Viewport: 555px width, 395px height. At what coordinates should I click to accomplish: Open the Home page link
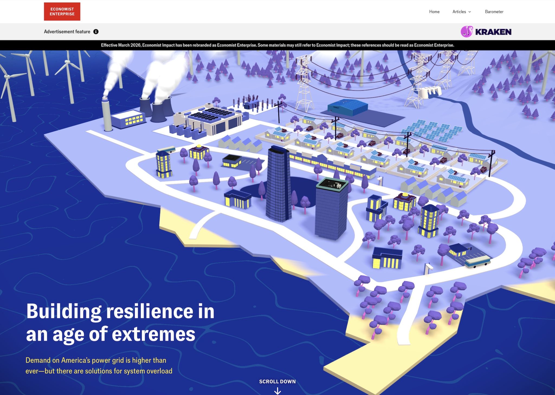coord(434,12)
